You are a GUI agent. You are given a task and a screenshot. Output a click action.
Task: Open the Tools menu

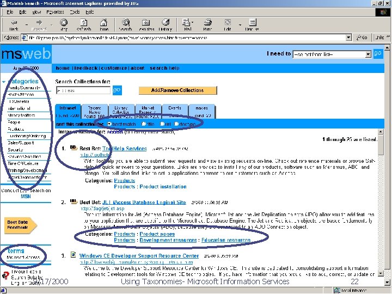point(75,12)
